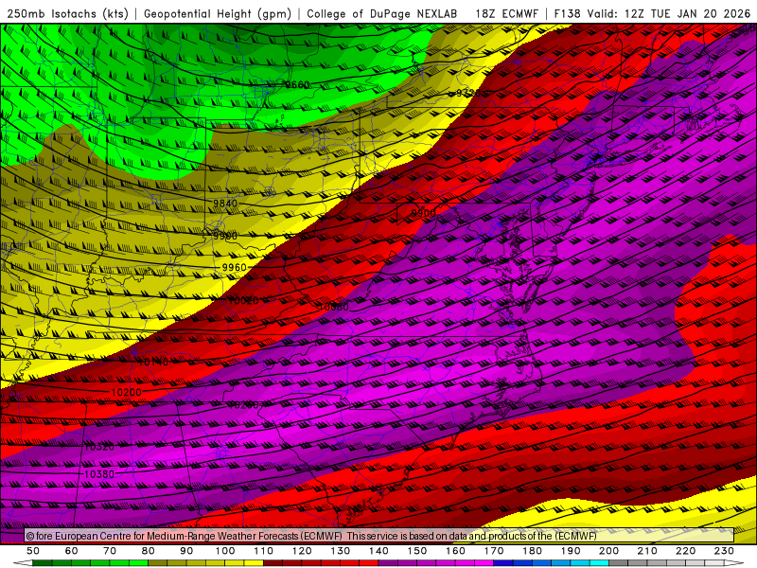The image size is (757, 568).
Task: Click the colorbar's left arrow end
Action: [x=23, y=563]
